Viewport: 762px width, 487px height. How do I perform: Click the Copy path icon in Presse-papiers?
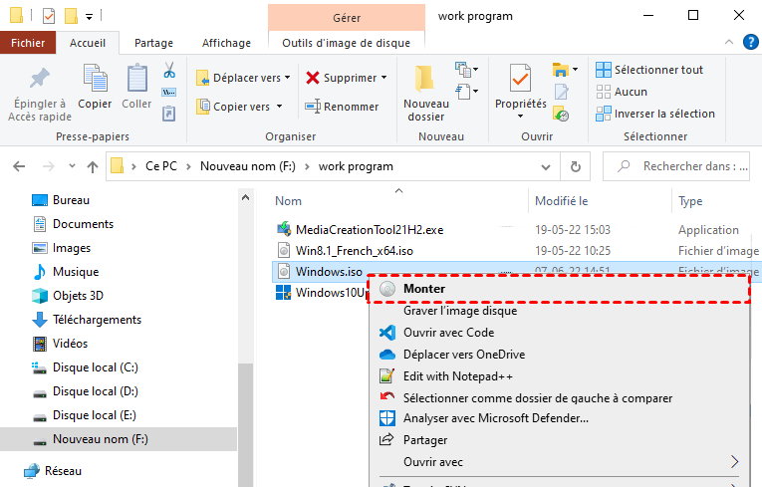(x=169, y=93)
